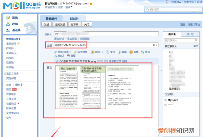Open the 继续添加 dropdown arrow
Screen dimensions: 203x137
coord(70,52)
